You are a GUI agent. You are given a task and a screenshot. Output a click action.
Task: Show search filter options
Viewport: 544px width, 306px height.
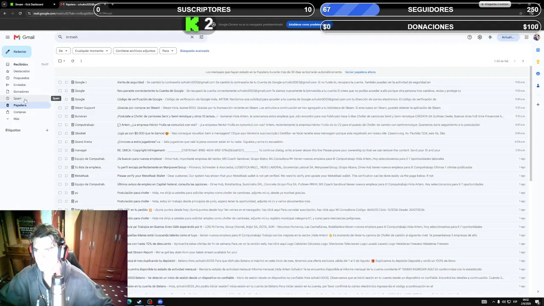click(201, 37)
